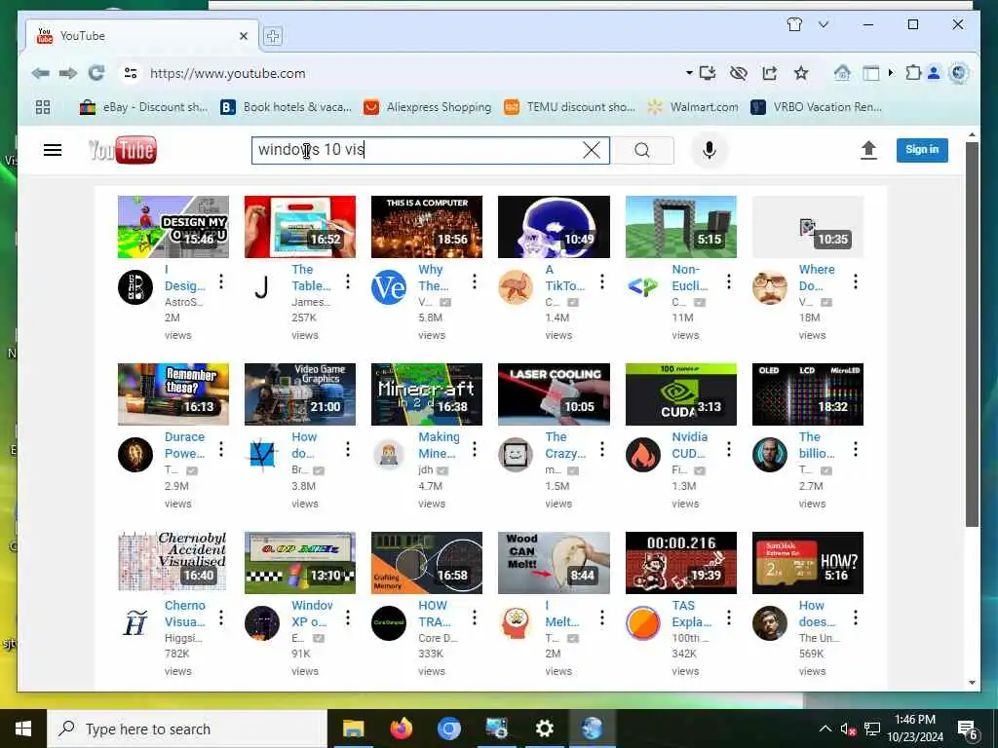This screenshot has width=998, height=748.
Task: Click the magnifier search button
Action: coord(642,150)
